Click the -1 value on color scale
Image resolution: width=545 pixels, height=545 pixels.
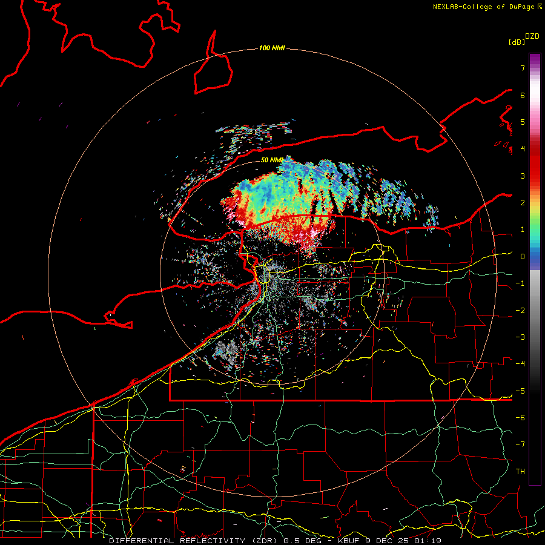tap(520, 283)
